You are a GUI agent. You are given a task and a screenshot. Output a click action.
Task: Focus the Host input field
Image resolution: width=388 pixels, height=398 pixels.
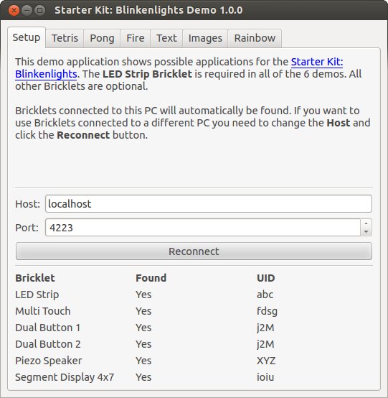[x=209, y=204]
